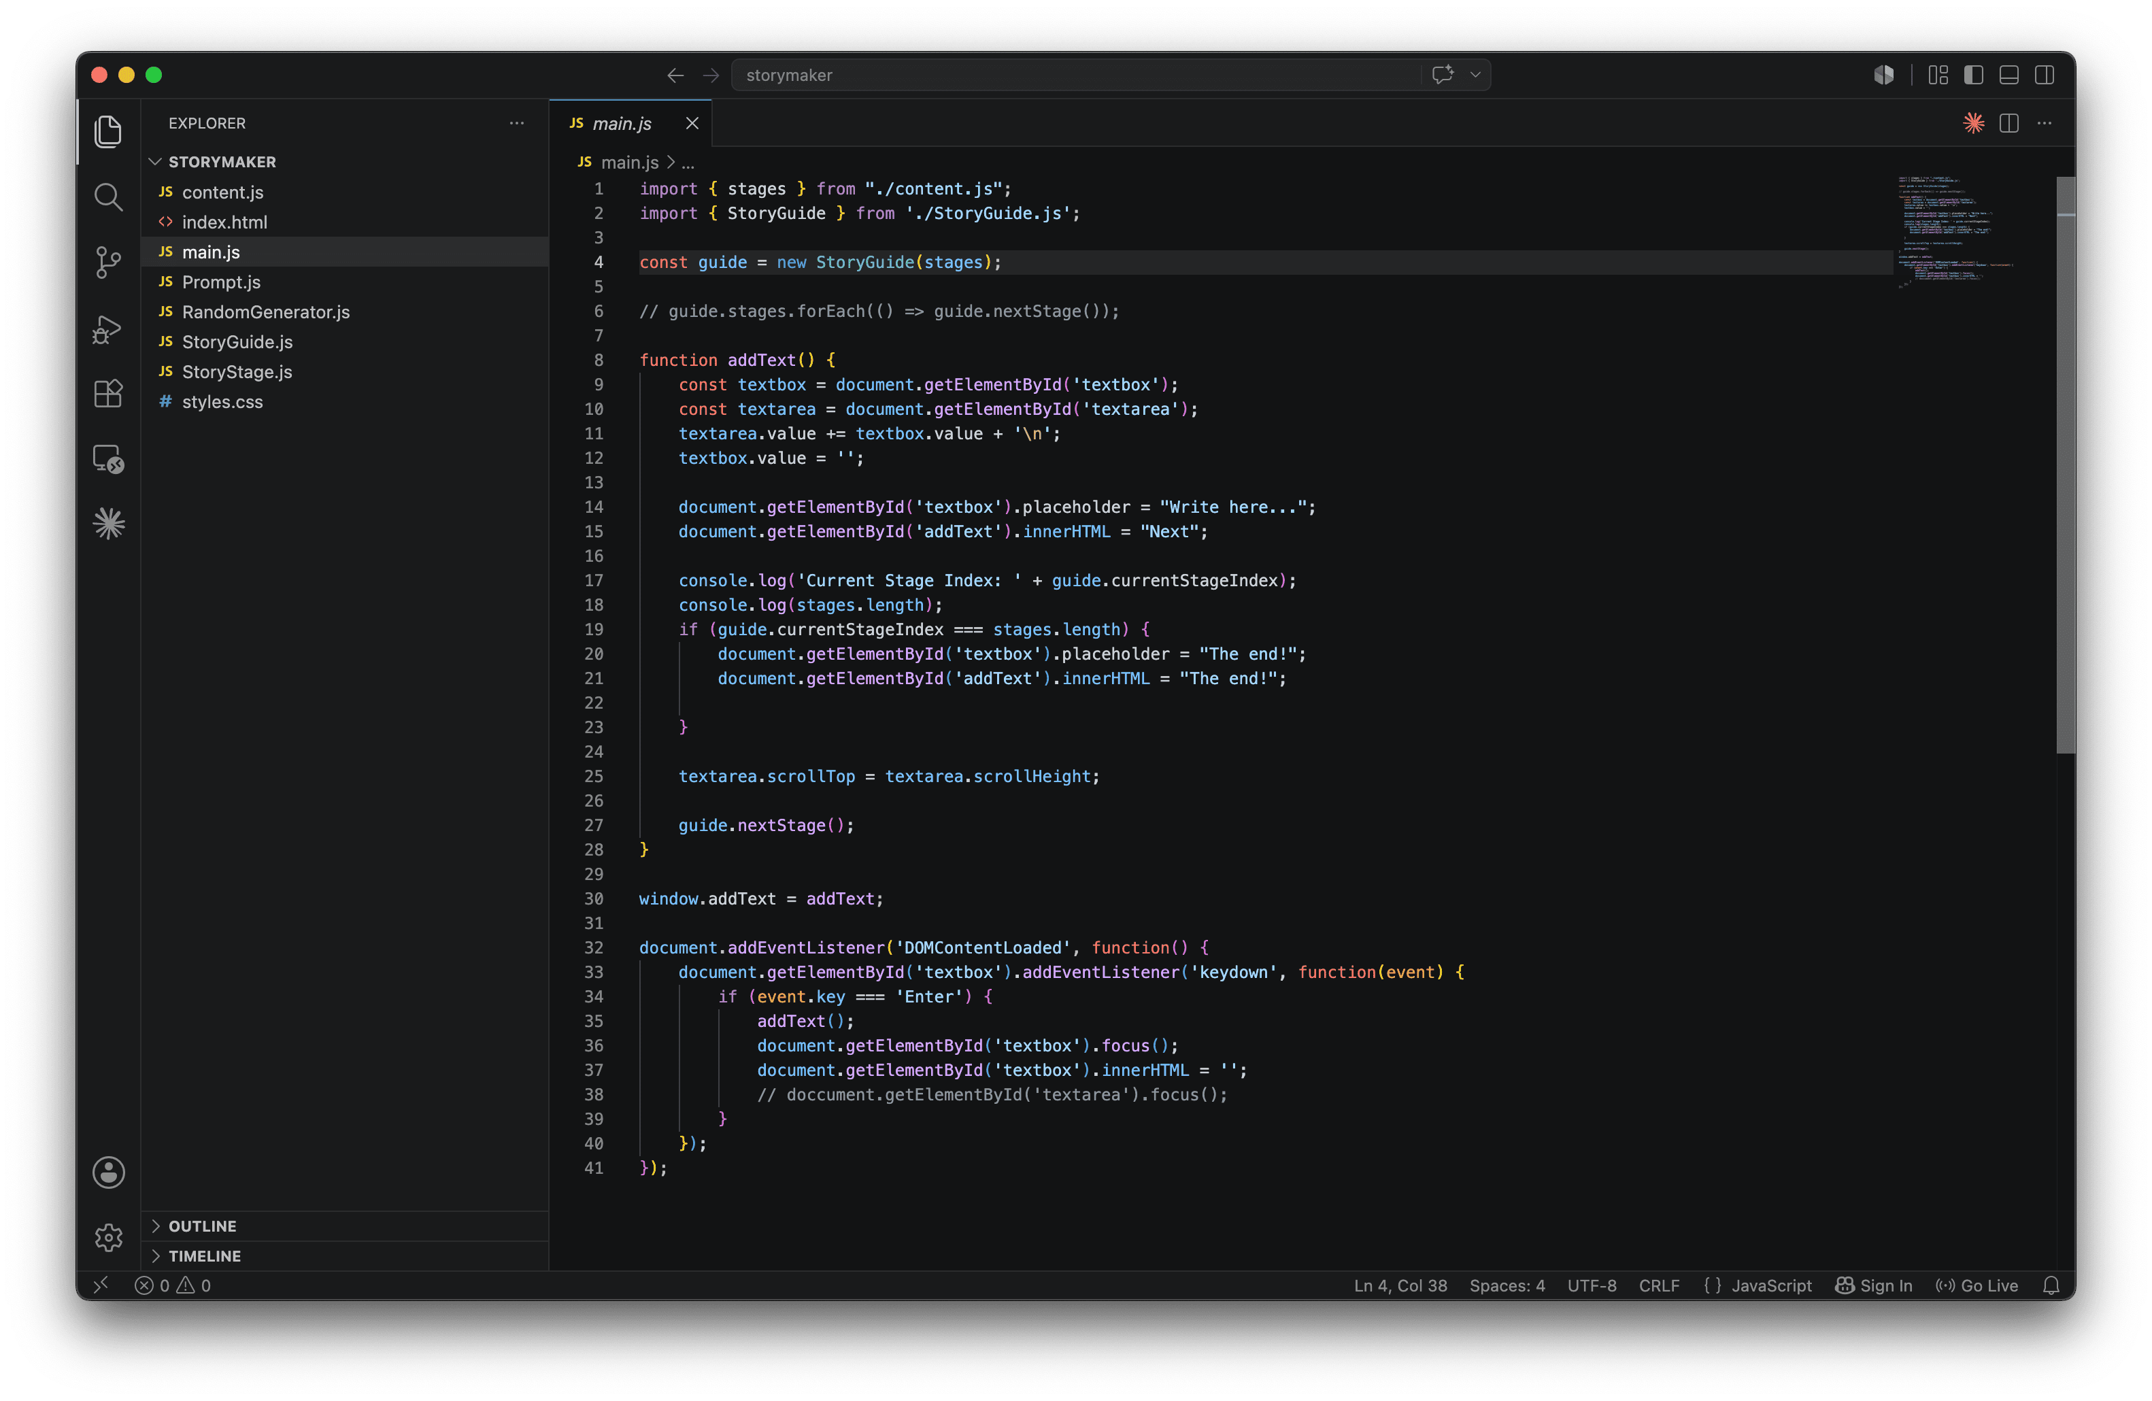Open styles.css file
This screenshot has height=1401, width=2152.
tap(346, 401)
